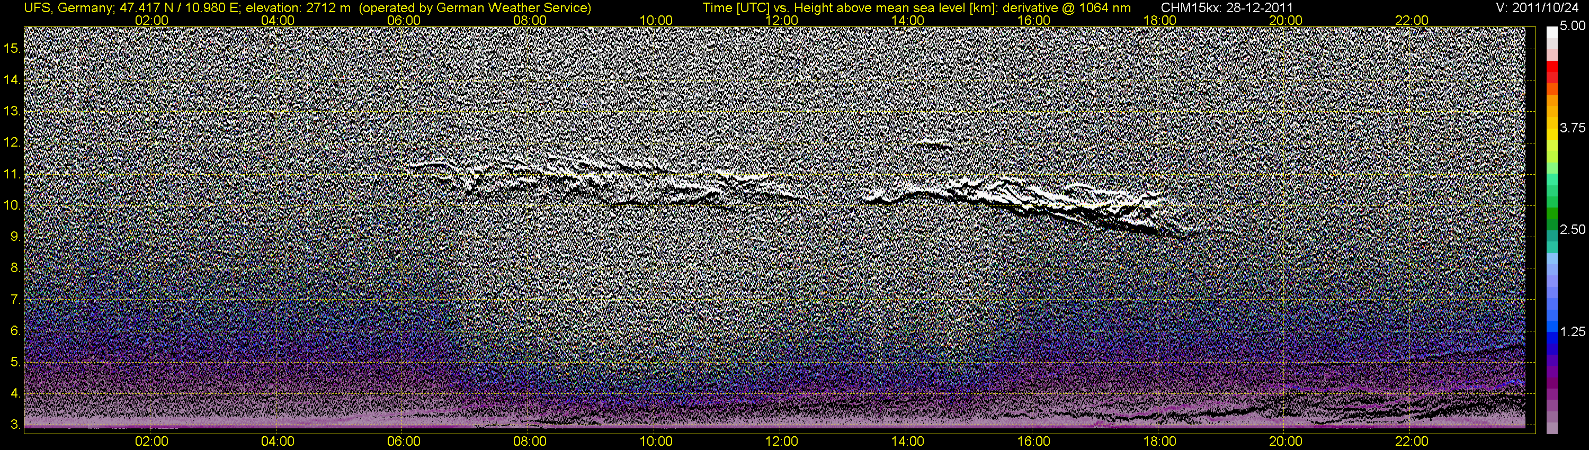Click the 3.75 color scale value

coord(1573,128)
